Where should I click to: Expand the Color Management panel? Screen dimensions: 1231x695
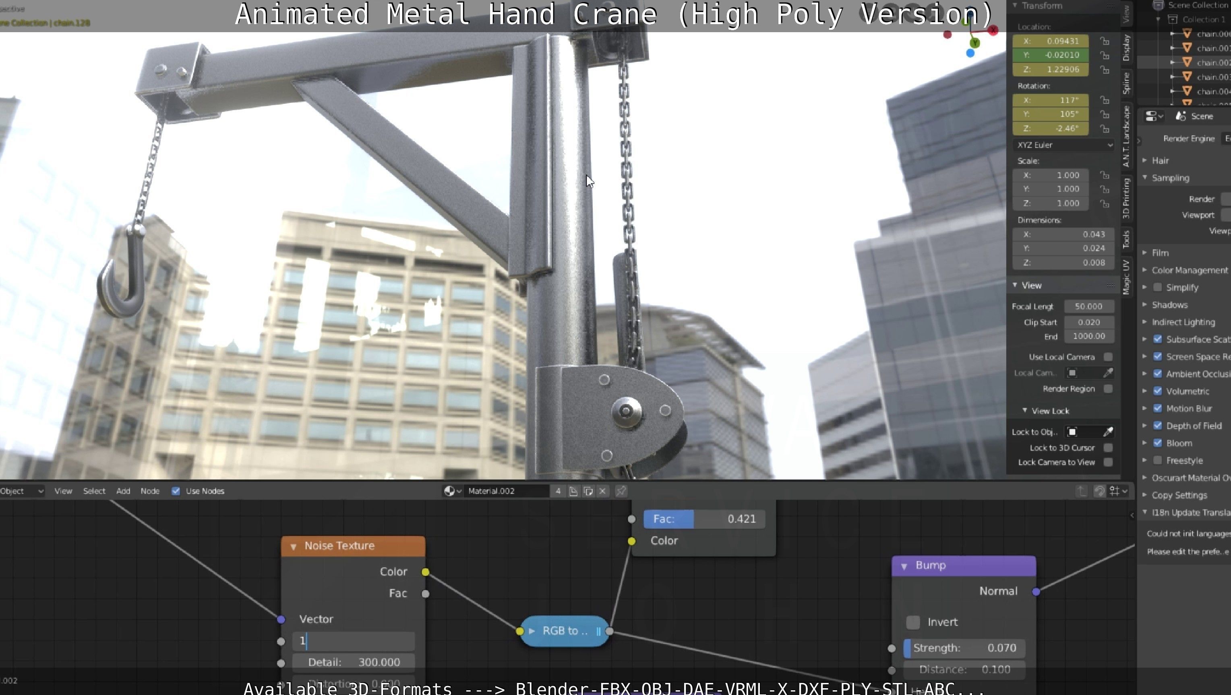click(1145, 270)
